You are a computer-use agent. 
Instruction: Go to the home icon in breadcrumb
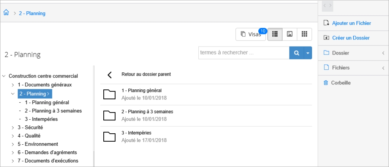click(6, 13)
